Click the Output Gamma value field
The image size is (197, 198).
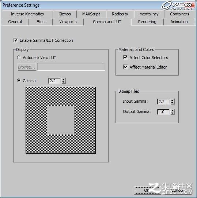[x=163, y=112]
